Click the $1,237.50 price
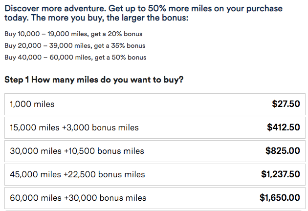 coord(280,174)
